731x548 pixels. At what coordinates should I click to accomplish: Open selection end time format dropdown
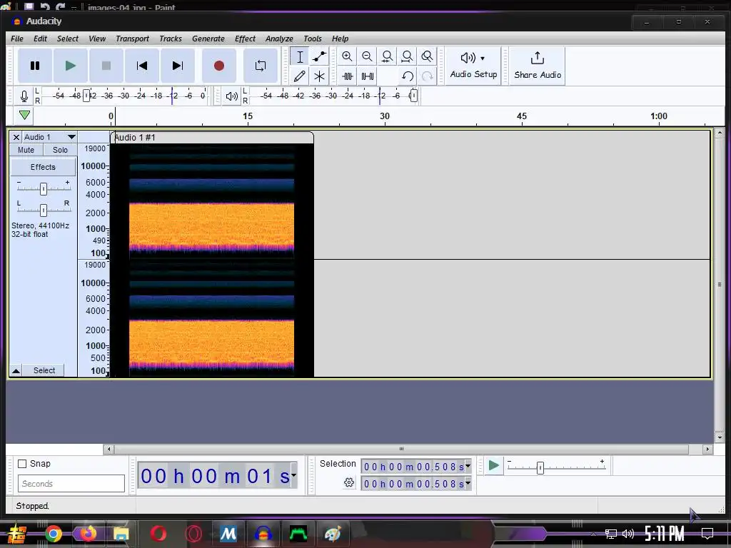tap(468, 484)
